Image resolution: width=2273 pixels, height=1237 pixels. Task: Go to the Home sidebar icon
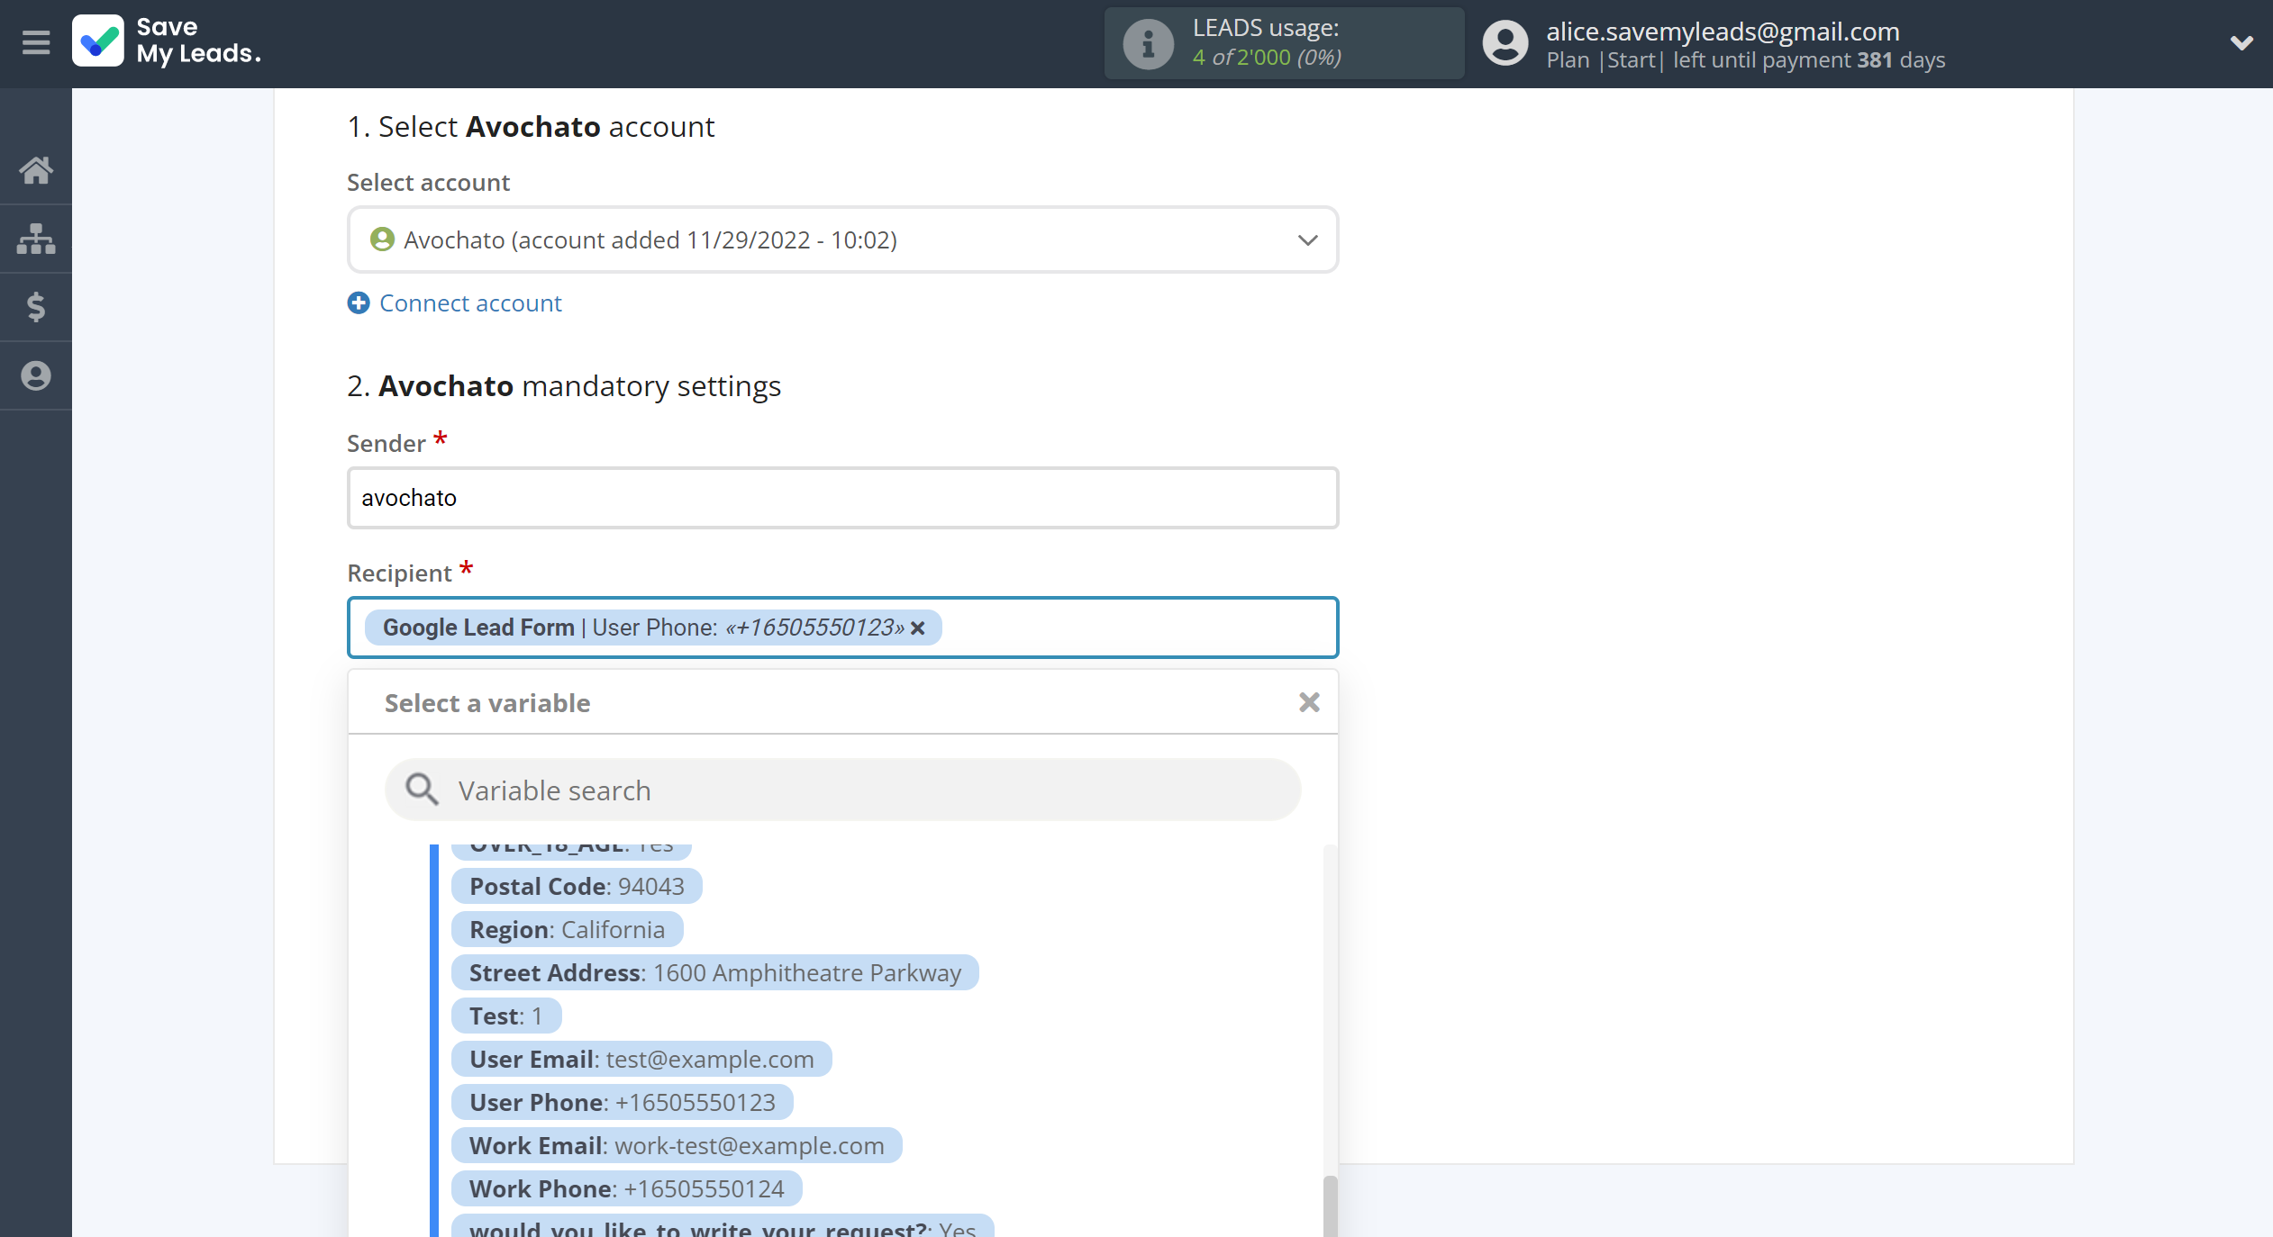[36, 169]
